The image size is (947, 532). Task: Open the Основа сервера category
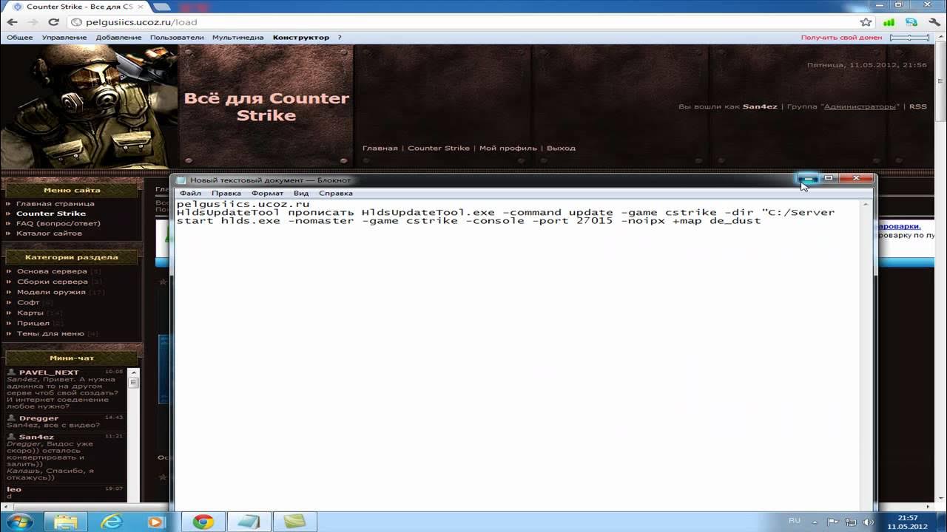pos(52,271)
